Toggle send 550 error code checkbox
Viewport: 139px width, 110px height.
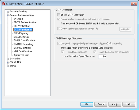[63, 52]
